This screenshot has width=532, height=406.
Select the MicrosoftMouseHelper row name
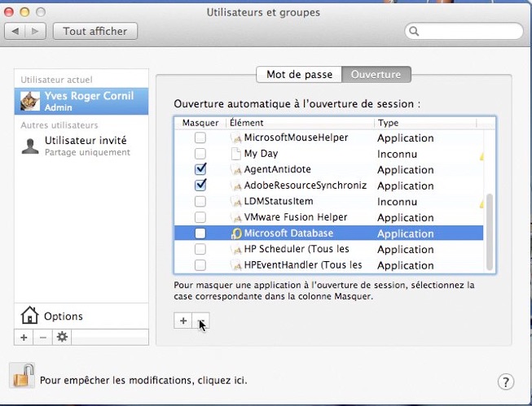tap(297, 138)
